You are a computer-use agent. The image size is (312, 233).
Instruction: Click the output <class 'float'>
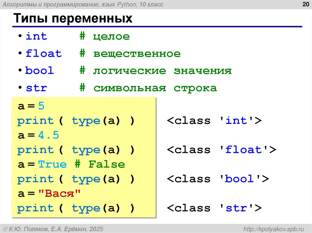[222, 150]
